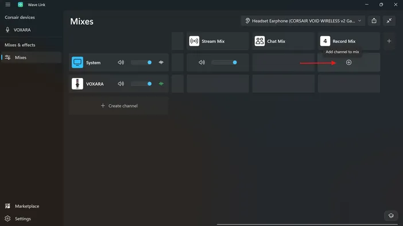Click the Mixes page title
The image size is (403, 226).
click(x=82, y=21)
